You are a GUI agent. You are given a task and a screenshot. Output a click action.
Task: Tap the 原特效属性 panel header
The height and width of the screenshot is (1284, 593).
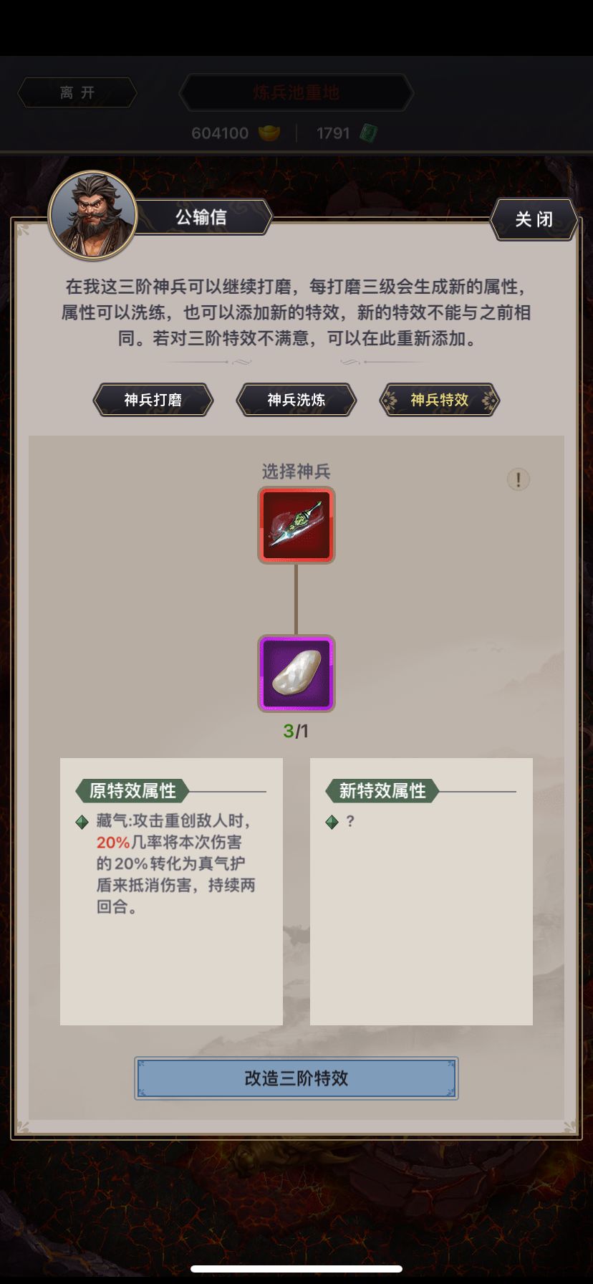coord(132,791)
